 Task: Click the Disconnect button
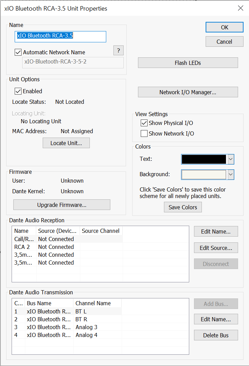pyautogui.click(x=216, y=264)
